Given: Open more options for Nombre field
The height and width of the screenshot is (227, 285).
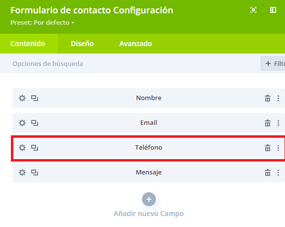Looking at the screenshot, I should (278, 98).
